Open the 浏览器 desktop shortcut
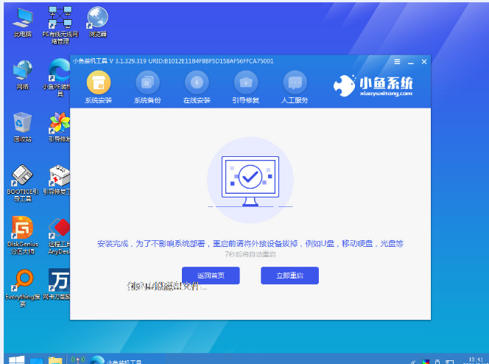The height and width of the screenshot is (364, 489). [x=96, y=20]
